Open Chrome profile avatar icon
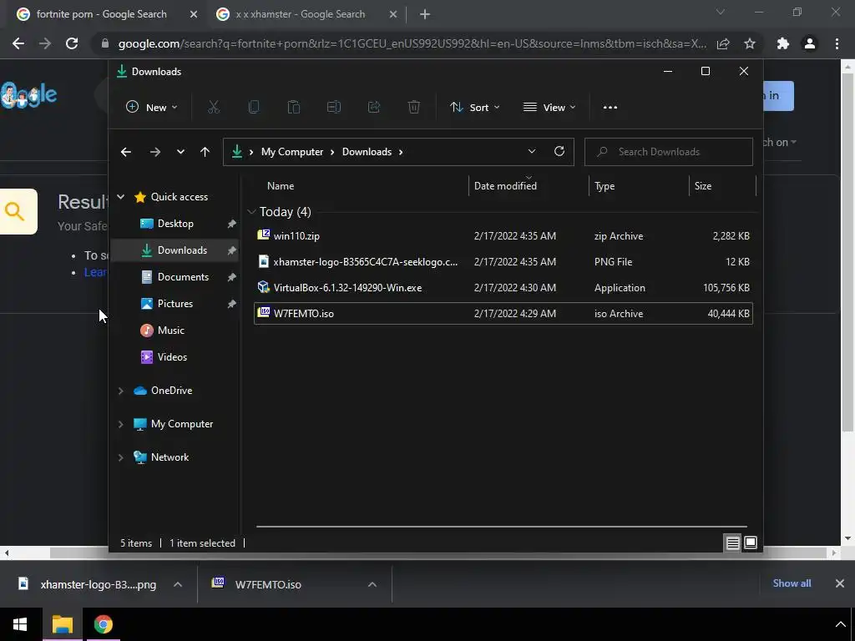This screenshot has width=855, height=641. pyautogui.click(x=810, y=43)
